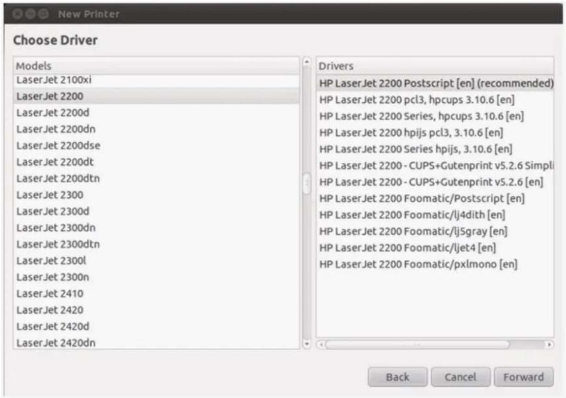Click the Models column header

pos(156,66)
